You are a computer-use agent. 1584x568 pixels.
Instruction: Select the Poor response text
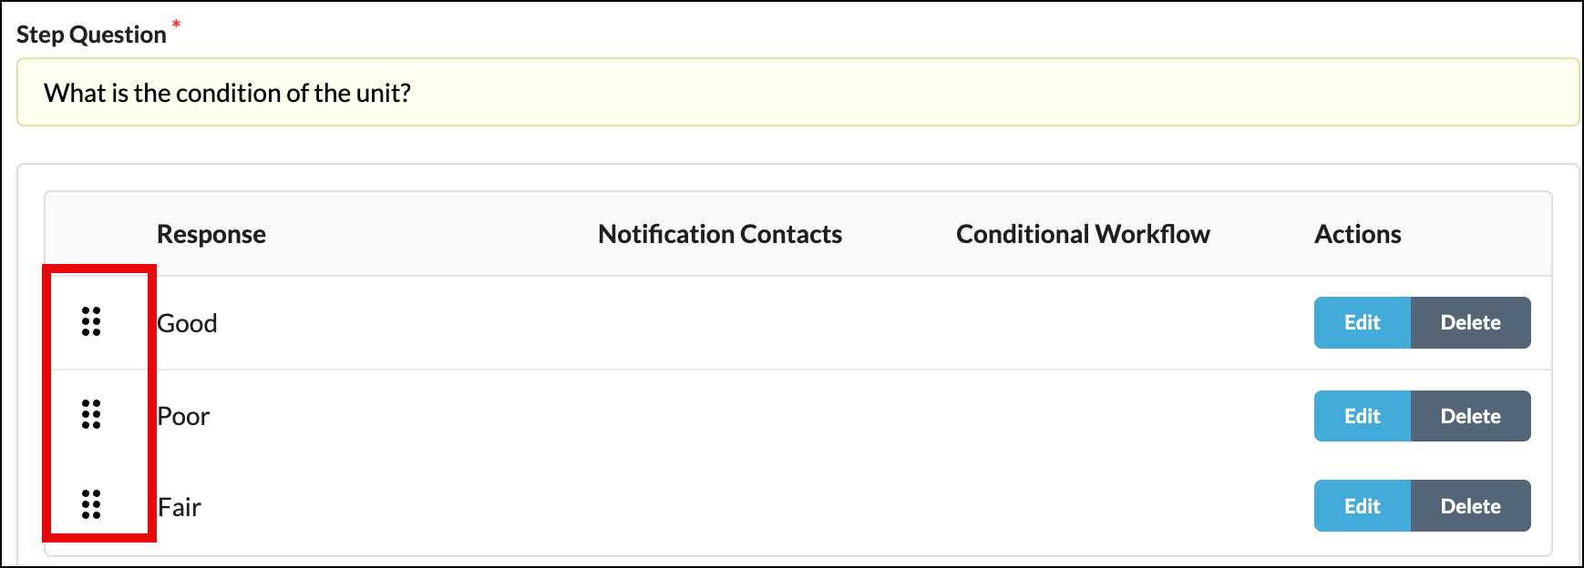point(184,417)
